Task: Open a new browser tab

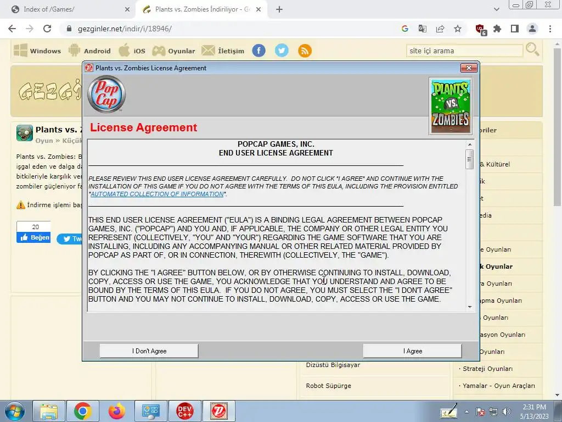Action: tap(279, 10)
